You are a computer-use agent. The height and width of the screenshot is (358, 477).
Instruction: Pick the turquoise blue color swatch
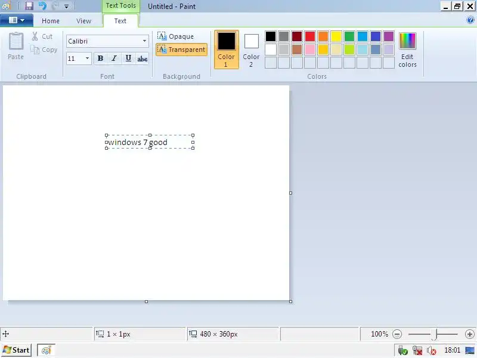click(x=363, y=36)
